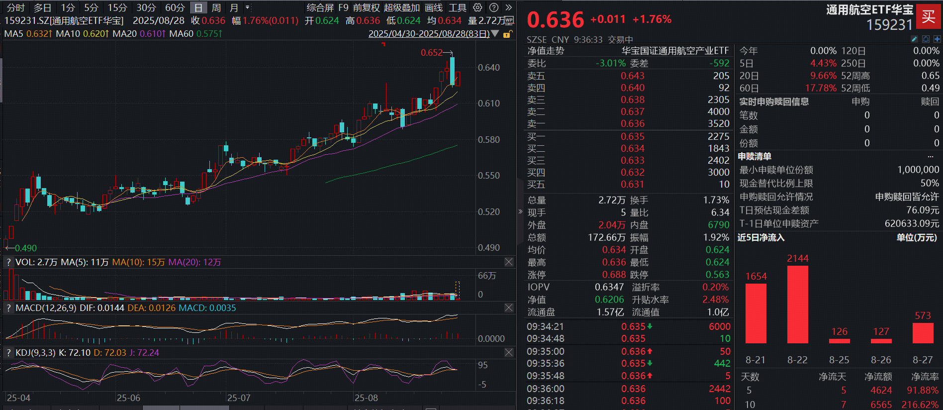This screenshot has width=943, height=410.
Task: Toggle the 前复权 price adjustment mode
Action: pyautogui.click(x=366, y=7)
